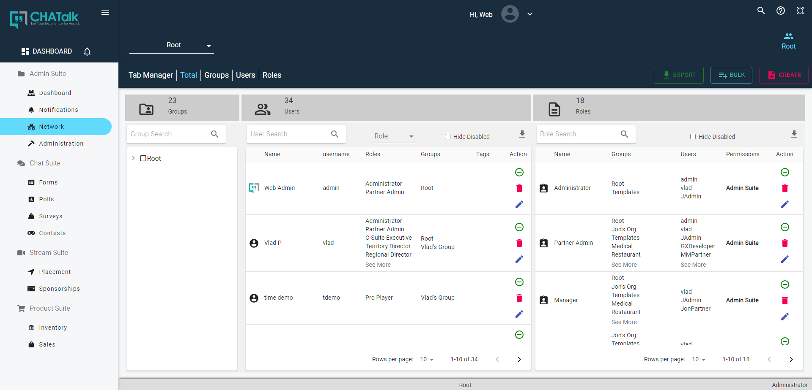Switch to the Groups tab
The height and width of the screenshot is (390, 812).
(x=217, y=75)
